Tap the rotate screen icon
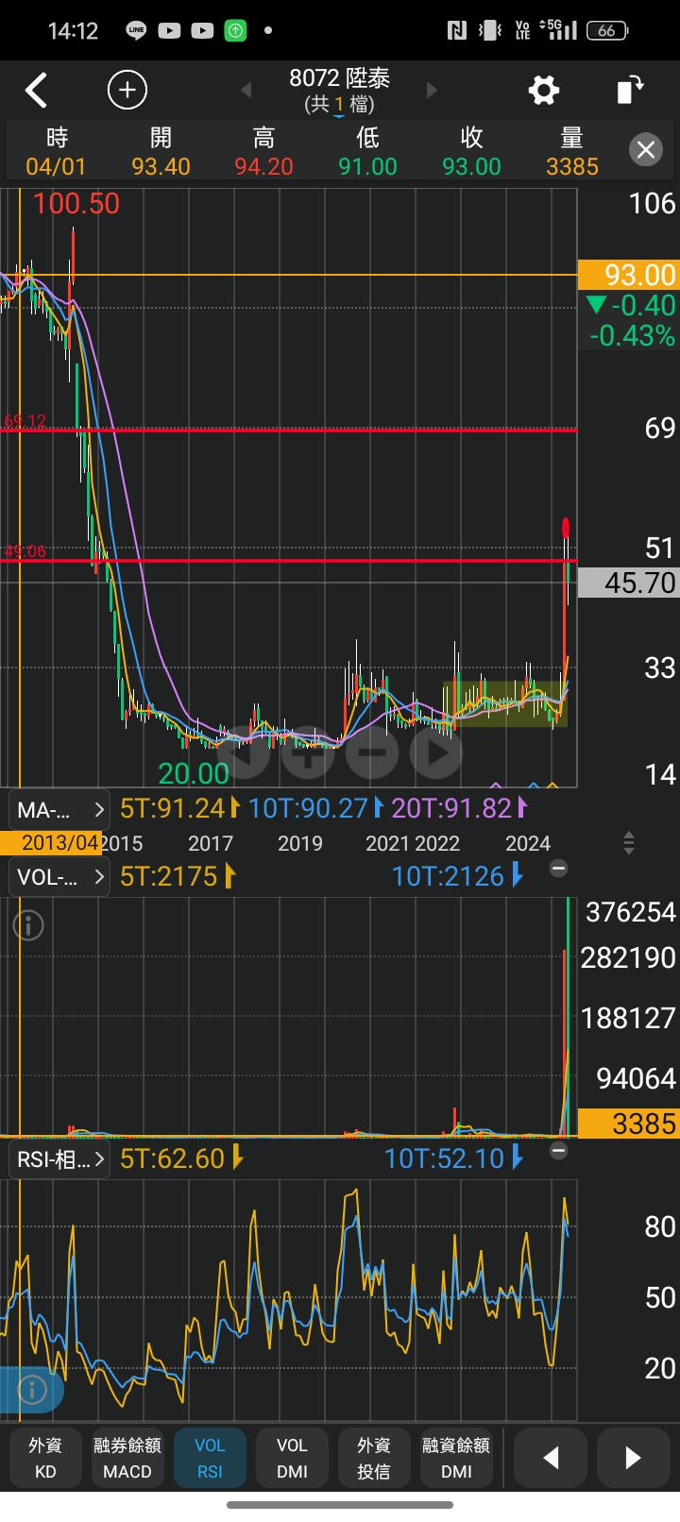Image resolution: width=680 pixels, height=1522 pixels. [x=629, y=91]
